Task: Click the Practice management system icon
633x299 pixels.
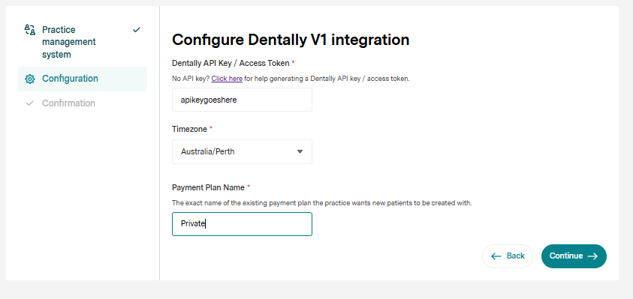Action: click(x=29, y=30)
